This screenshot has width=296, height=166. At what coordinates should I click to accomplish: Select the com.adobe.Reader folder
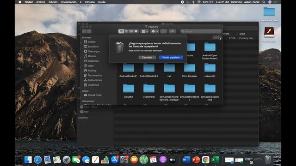[190, 92]
